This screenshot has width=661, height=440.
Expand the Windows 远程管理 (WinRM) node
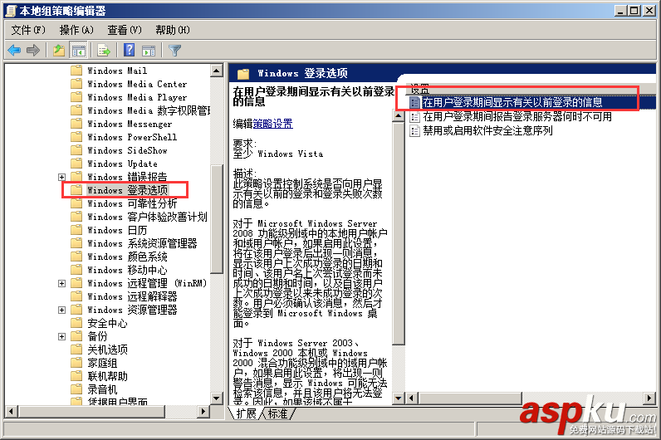click(62, 283)
